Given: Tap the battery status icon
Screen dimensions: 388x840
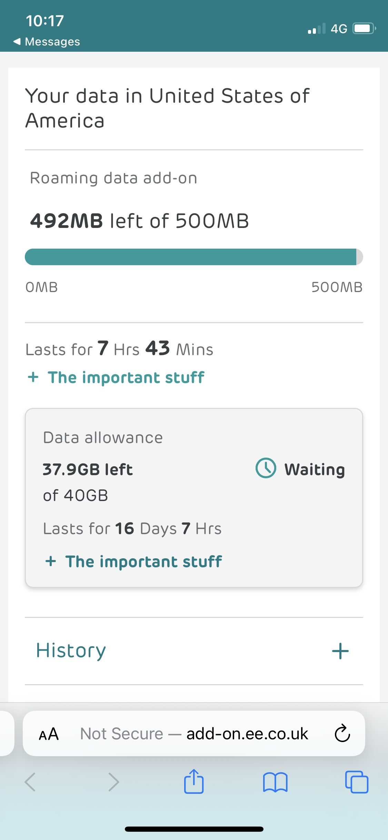Looking at the screenshot, I should coord(364,28).
